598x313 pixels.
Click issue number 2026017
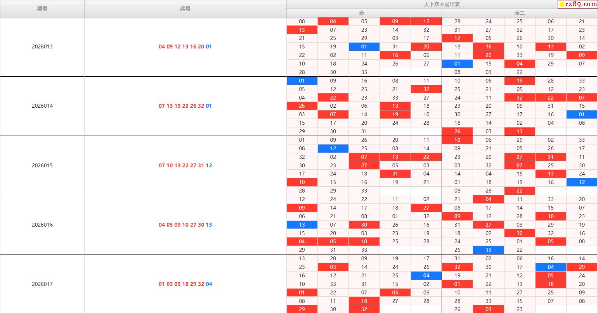(42, 284)
